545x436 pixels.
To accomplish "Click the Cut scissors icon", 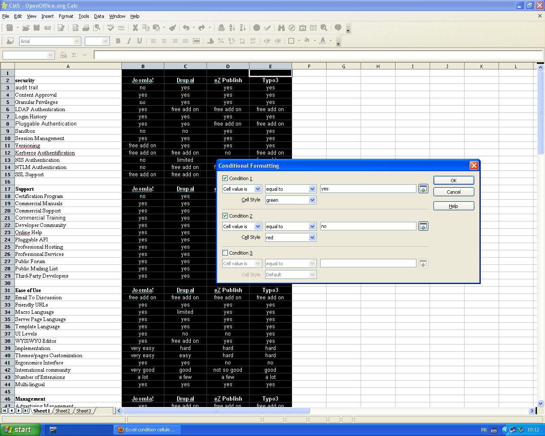I will click(135, 28).
